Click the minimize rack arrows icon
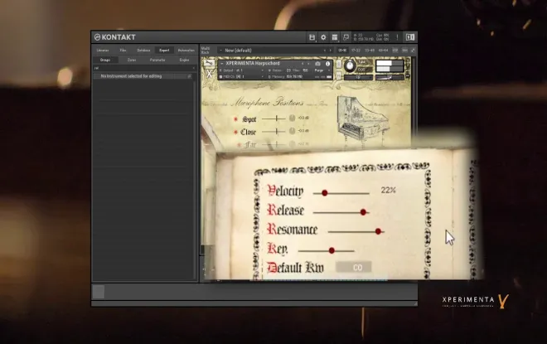The height and width of the screenshot is (344, 547). (x=413, y=51)
